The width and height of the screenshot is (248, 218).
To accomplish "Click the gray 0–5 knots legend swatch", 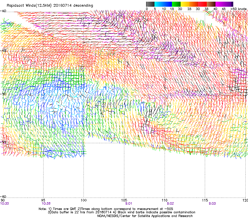I will [150, 4].
